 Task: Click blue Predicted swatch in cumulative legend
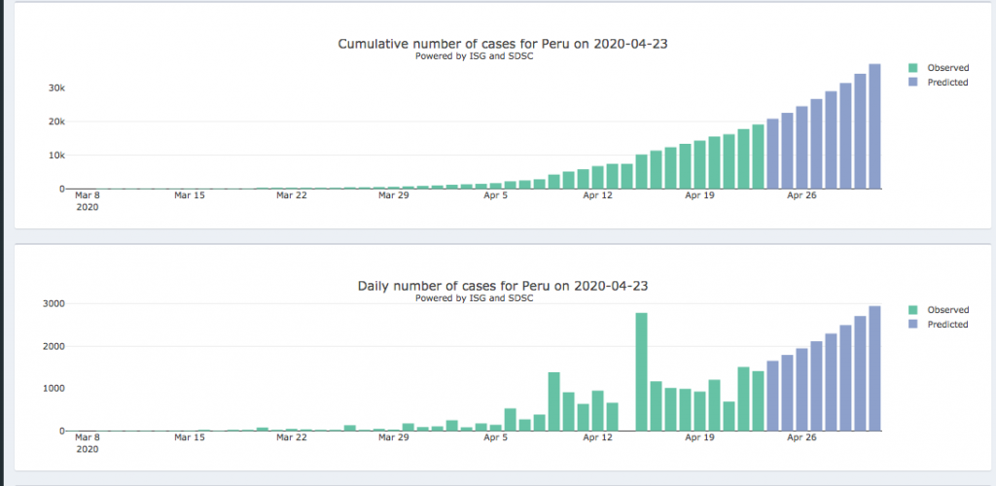point(913,83)
